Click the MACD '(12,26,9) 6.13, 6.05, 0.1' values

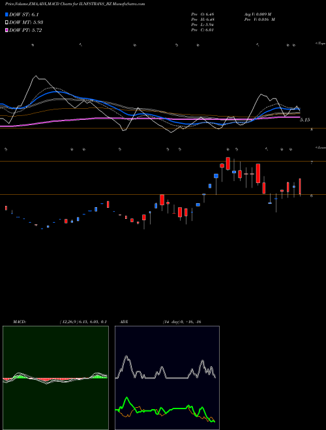coord(83,322)
